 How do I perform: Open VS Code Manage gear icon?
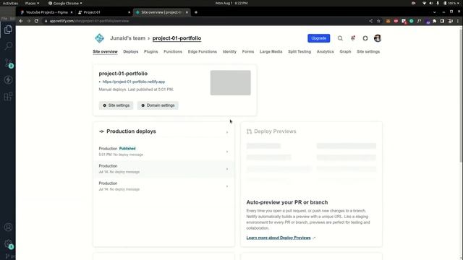(8, 244)
